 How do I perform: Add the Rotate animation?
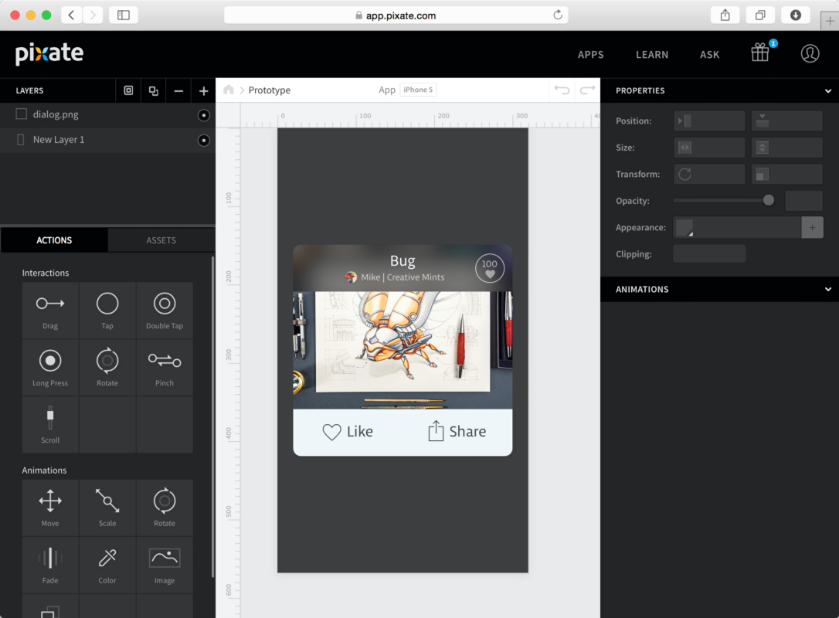(x=165, y=508)
